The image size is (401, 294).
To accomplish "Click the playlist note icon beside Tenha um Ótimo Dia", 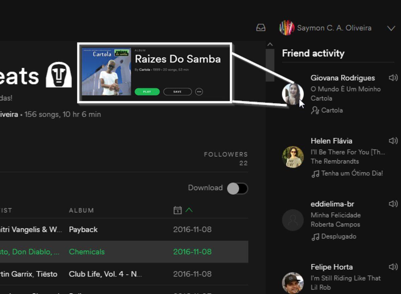I will (315, 173).
